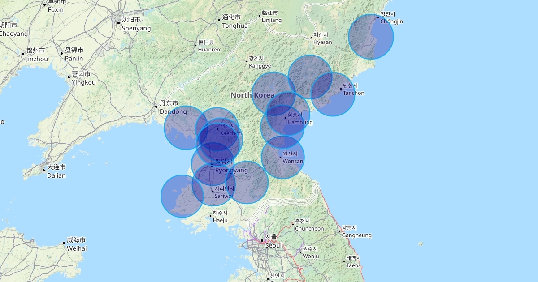538x282 pixels.
Task: Click the Tonghua city marker dot
Action: tap(219, 20)
